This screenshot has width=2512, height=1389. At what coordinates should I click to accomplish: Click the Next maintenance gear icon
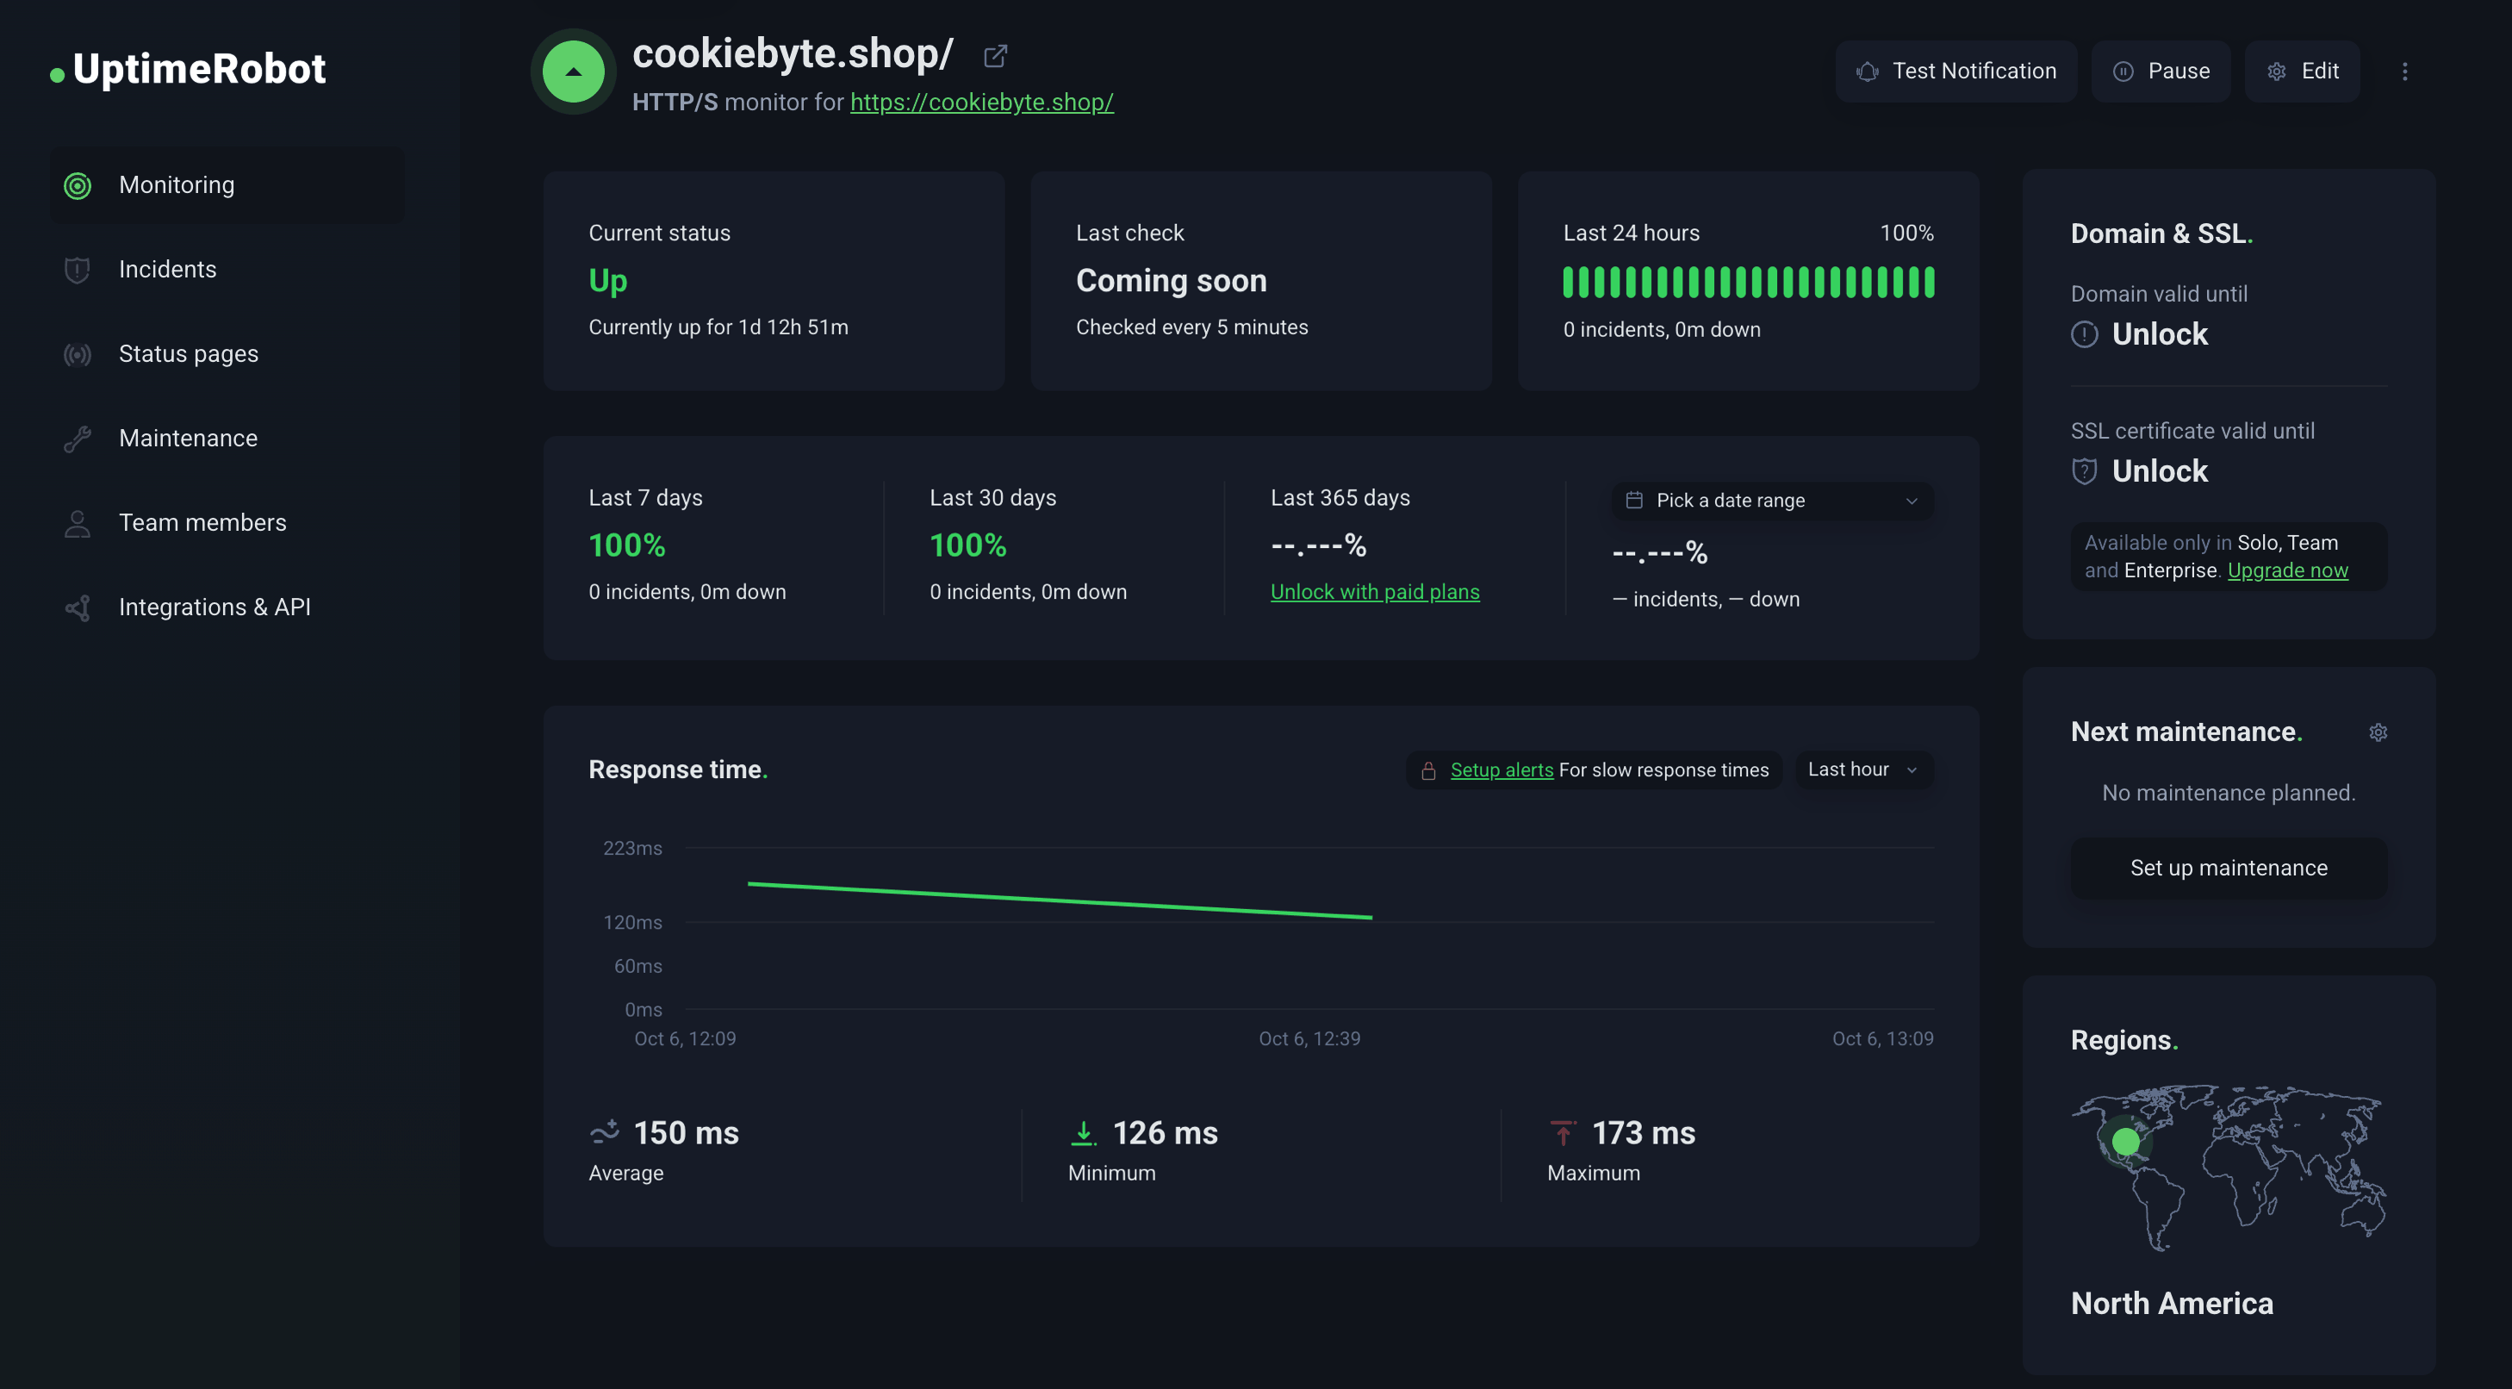coord(2378,732)
